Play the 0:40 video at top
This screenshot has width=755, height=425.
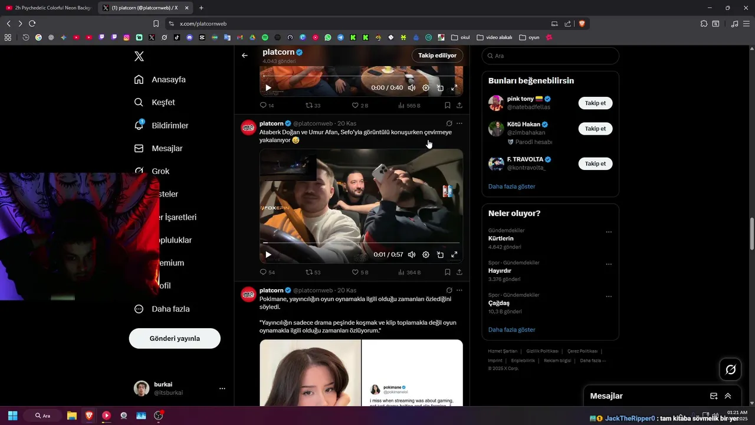[268, 88]
